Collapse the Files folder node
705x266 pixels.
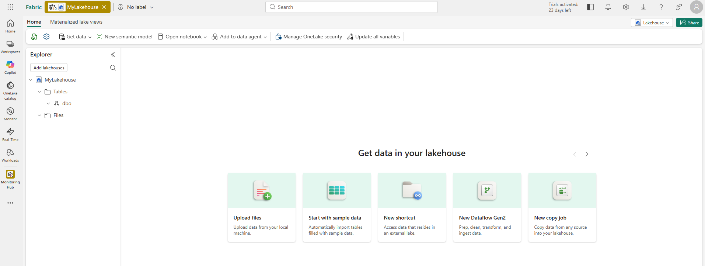(x=39, y=115)
